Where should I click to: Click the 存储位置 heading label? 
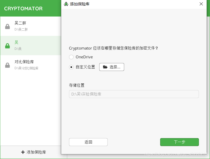pos(77,85)
